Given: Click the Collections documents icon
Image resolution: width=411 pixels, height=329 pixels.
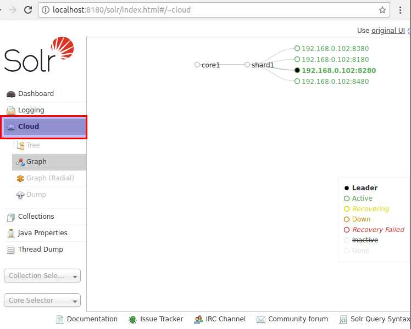Looking at the screenshot, I should tap(11, 217).
